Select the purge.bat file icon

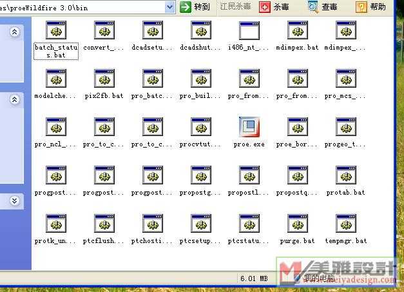click(298, 224)
